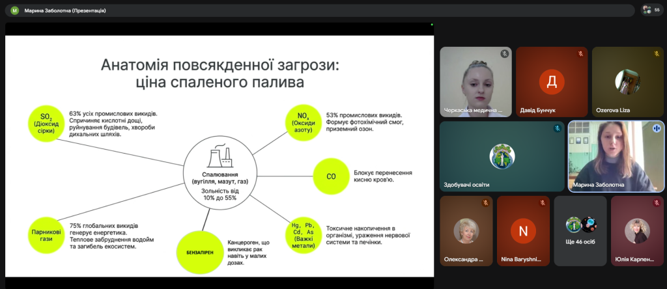This screenshot has height=289, width=667.
Task: Click muted mic icon on Олександра tile
Action: [x=485, y=203]
